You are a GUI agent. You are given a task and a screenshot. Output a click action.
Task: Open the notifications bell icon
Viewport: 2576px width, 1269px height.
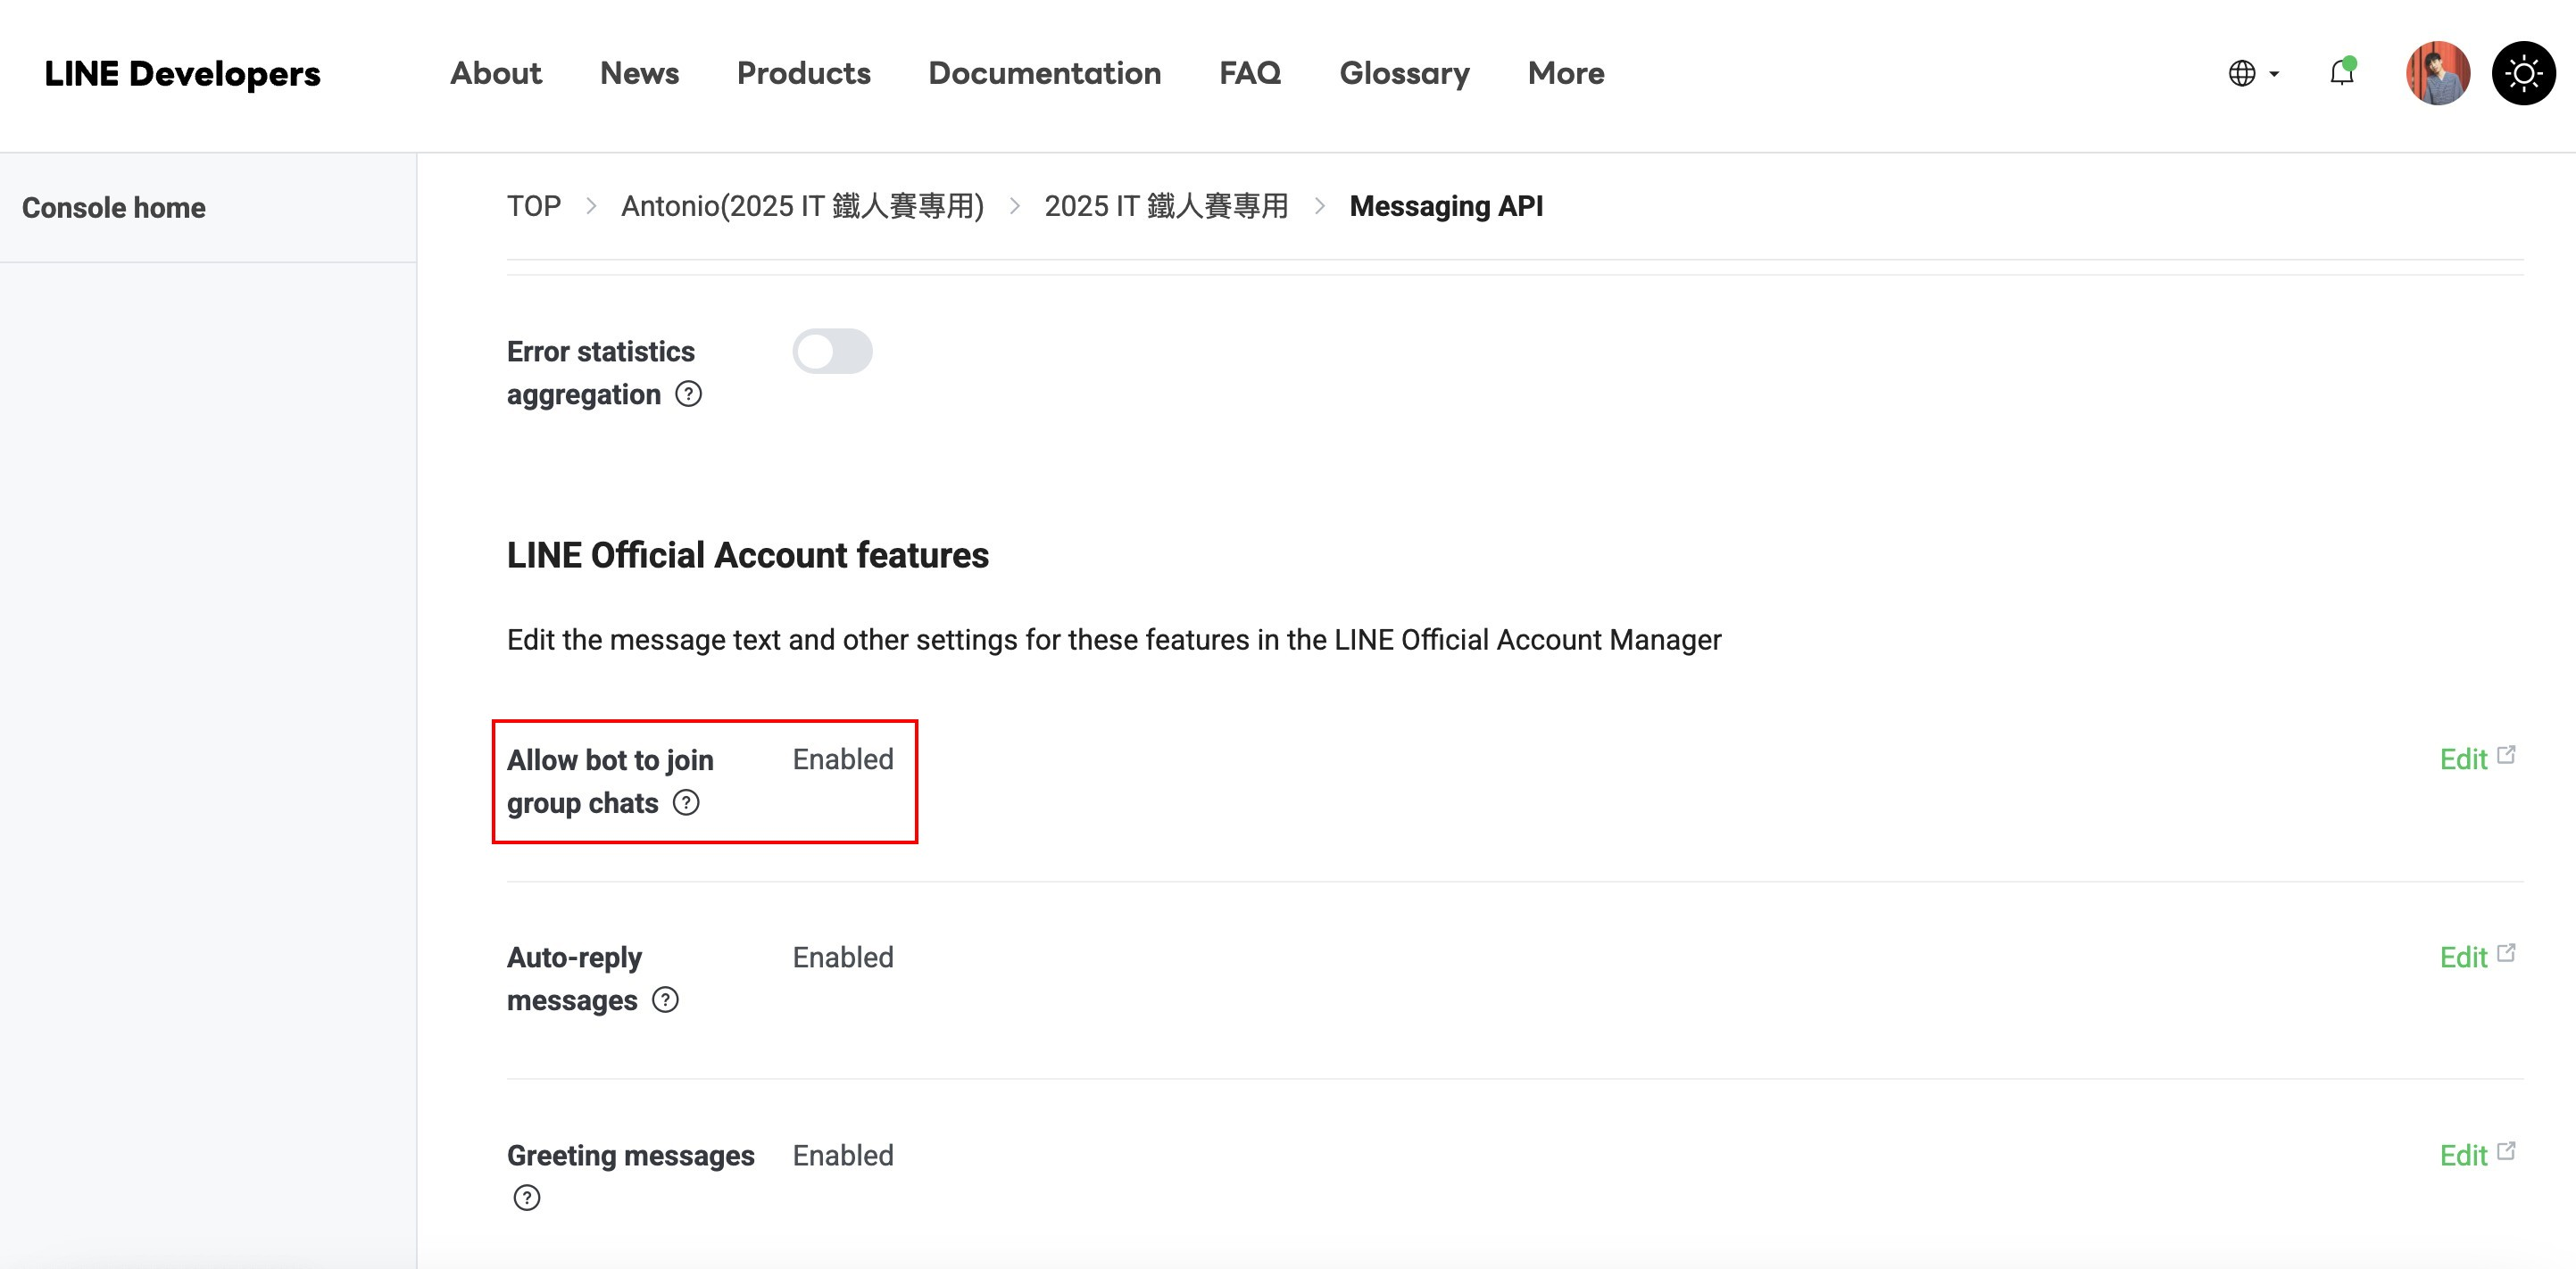pos(2341,73)
